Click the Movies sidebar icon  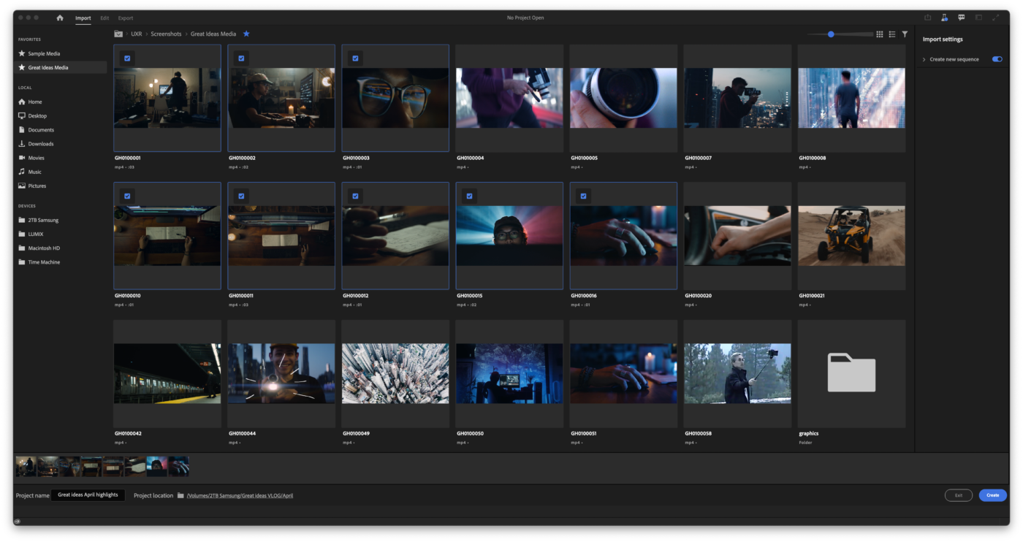[x=22, y=157]
